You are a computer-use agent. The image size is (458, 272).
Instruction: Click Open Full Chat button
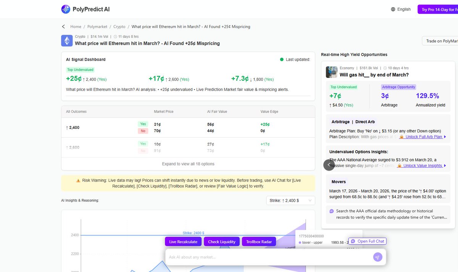tap(368, 241)
